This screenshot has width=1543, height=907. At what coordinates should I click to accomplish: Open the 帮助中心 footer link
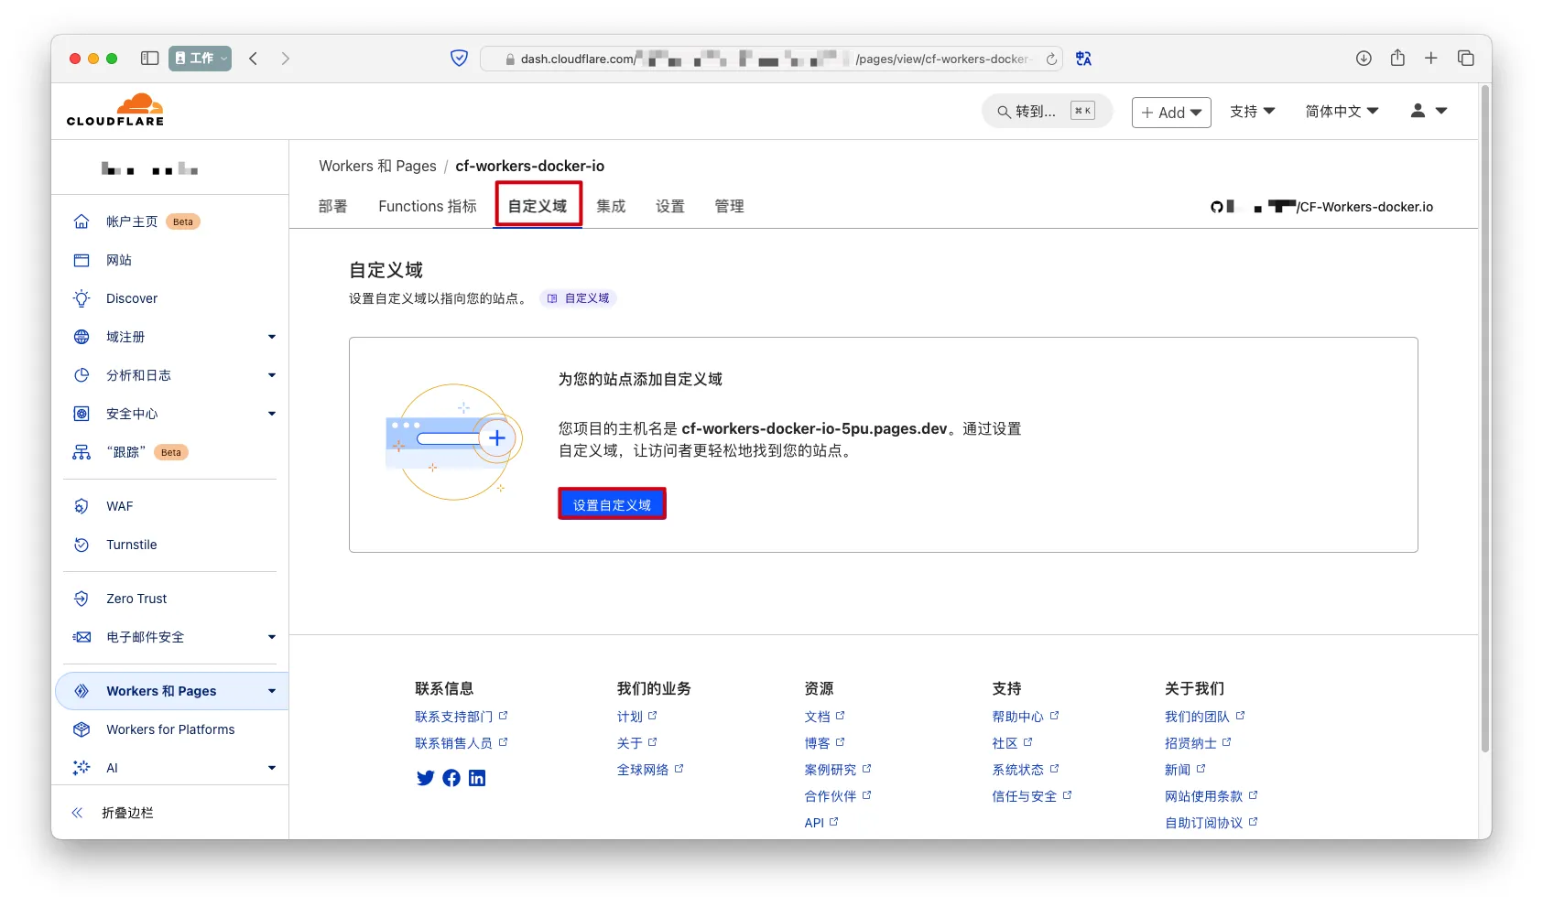[1026, 717]
